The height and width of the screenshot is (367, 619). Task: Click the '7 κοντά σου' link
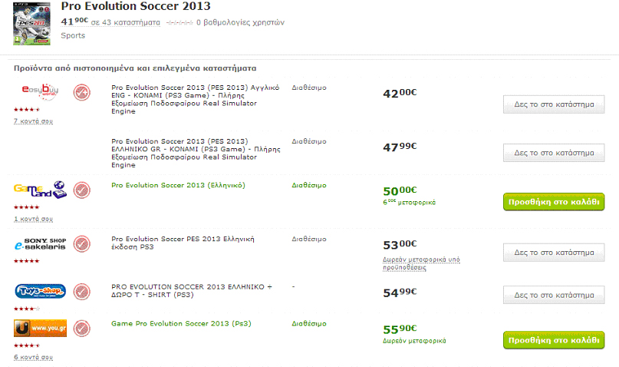33,121
